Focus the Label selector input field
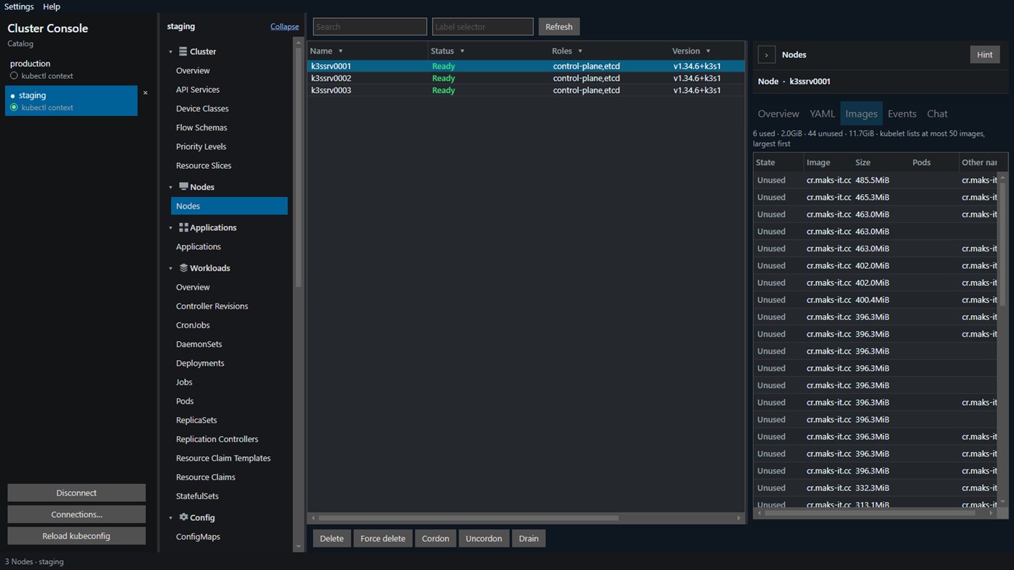Screen dimensions: 1014x570 point(483,27)
